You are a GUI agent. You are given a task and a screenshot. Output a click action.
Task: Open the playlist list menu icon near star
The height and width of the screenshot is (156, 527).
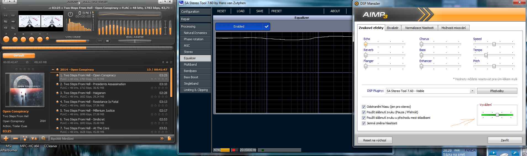click(x=171, y=62)
